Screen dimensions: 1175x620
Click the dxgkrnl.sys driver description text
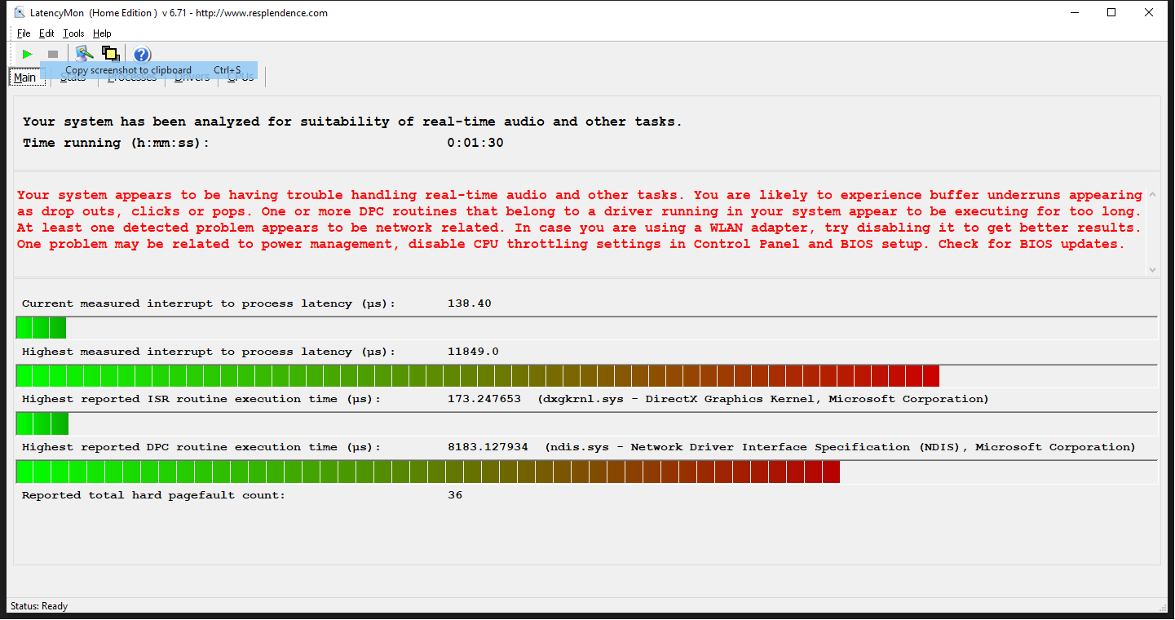763,399
